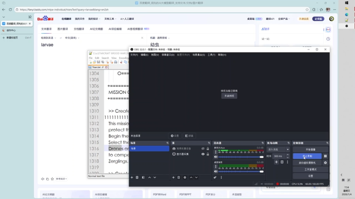Expand 全部产品 dropdown in Baidu header

(284, 19)
